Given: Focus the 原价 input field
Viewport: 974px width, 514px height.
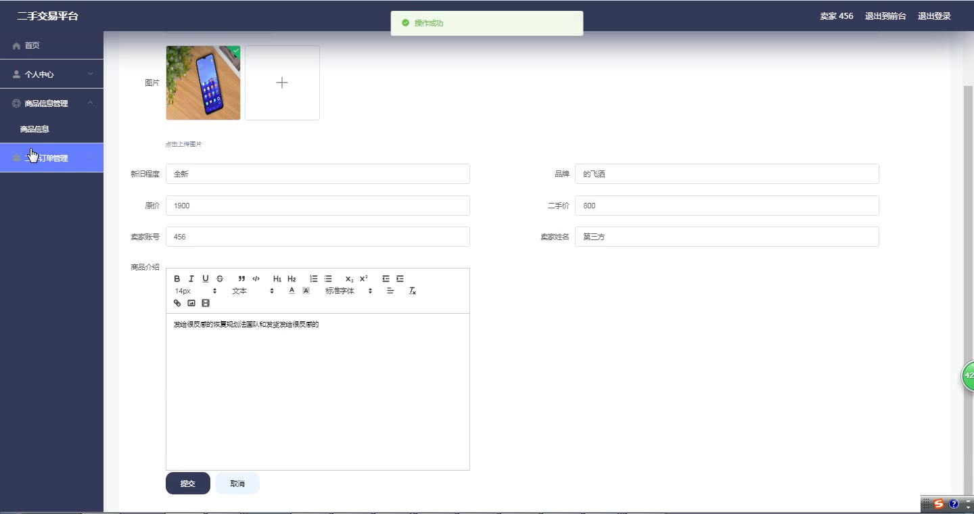Looking at the screenshot, I should [x=318, y=206].
